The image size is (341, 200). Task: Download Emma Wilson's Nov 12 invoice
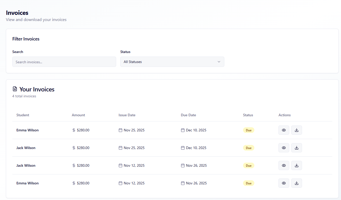coord(296,183)
